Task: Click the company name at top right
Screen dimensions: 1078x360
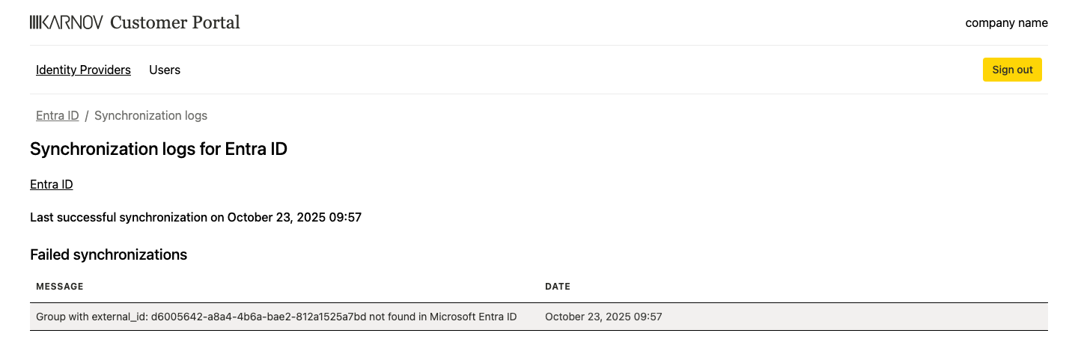Action: click(1006, 22)
